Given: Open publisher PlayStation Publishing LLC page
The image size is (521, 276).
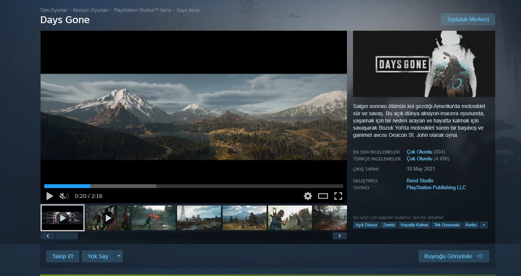Looking at the screenshot, I should (x=436, y=188).
